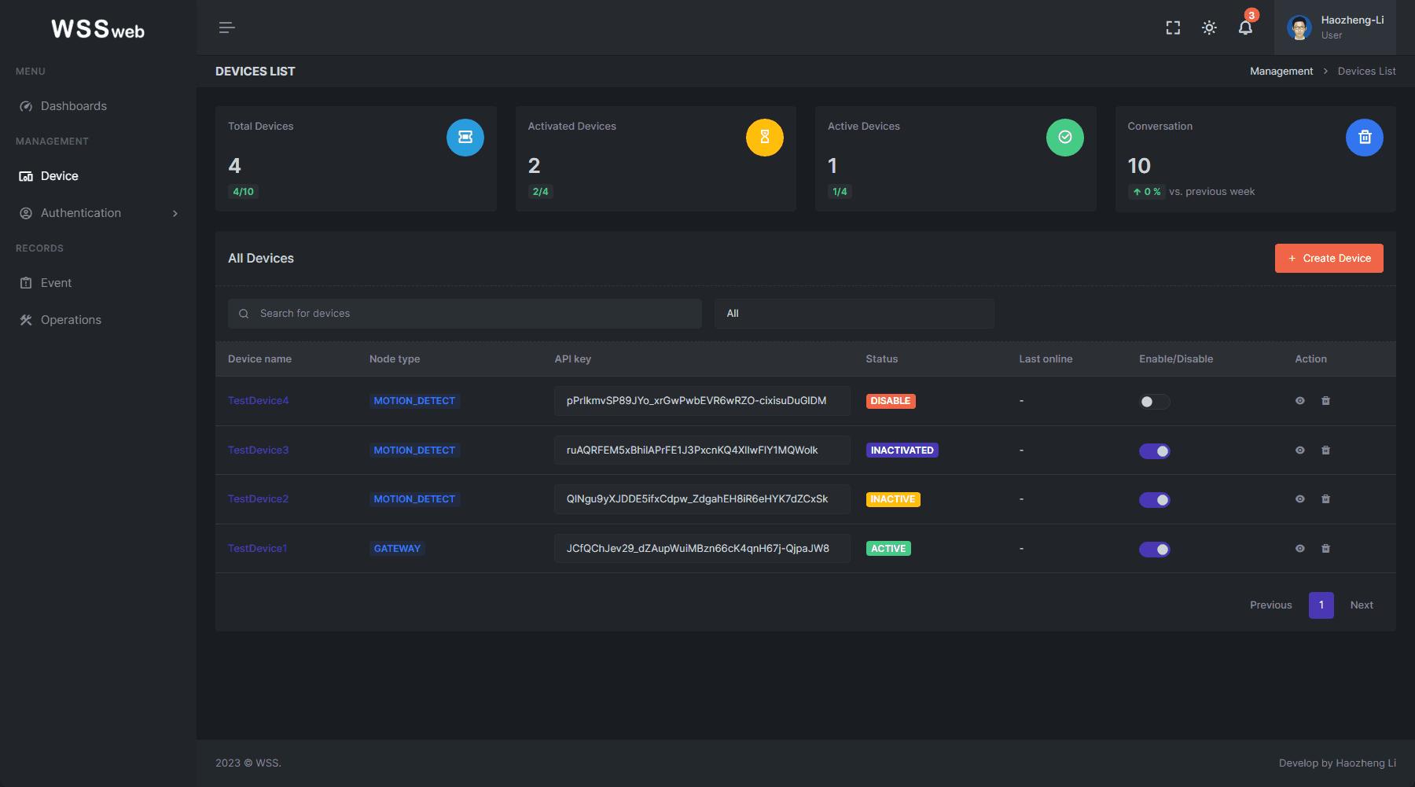
Task: Delete TestDevice1 using trash icon
Action: click(x=1326, y=549)
